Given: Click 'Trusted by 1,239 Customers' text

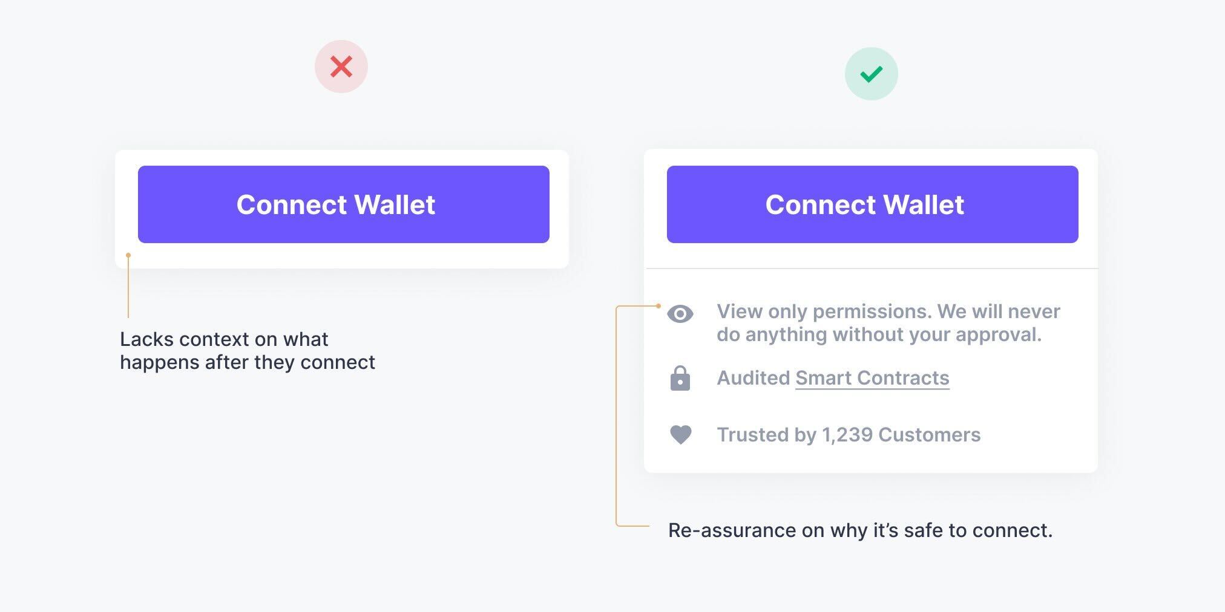Looking at the screenshot, I should [849, 435].
